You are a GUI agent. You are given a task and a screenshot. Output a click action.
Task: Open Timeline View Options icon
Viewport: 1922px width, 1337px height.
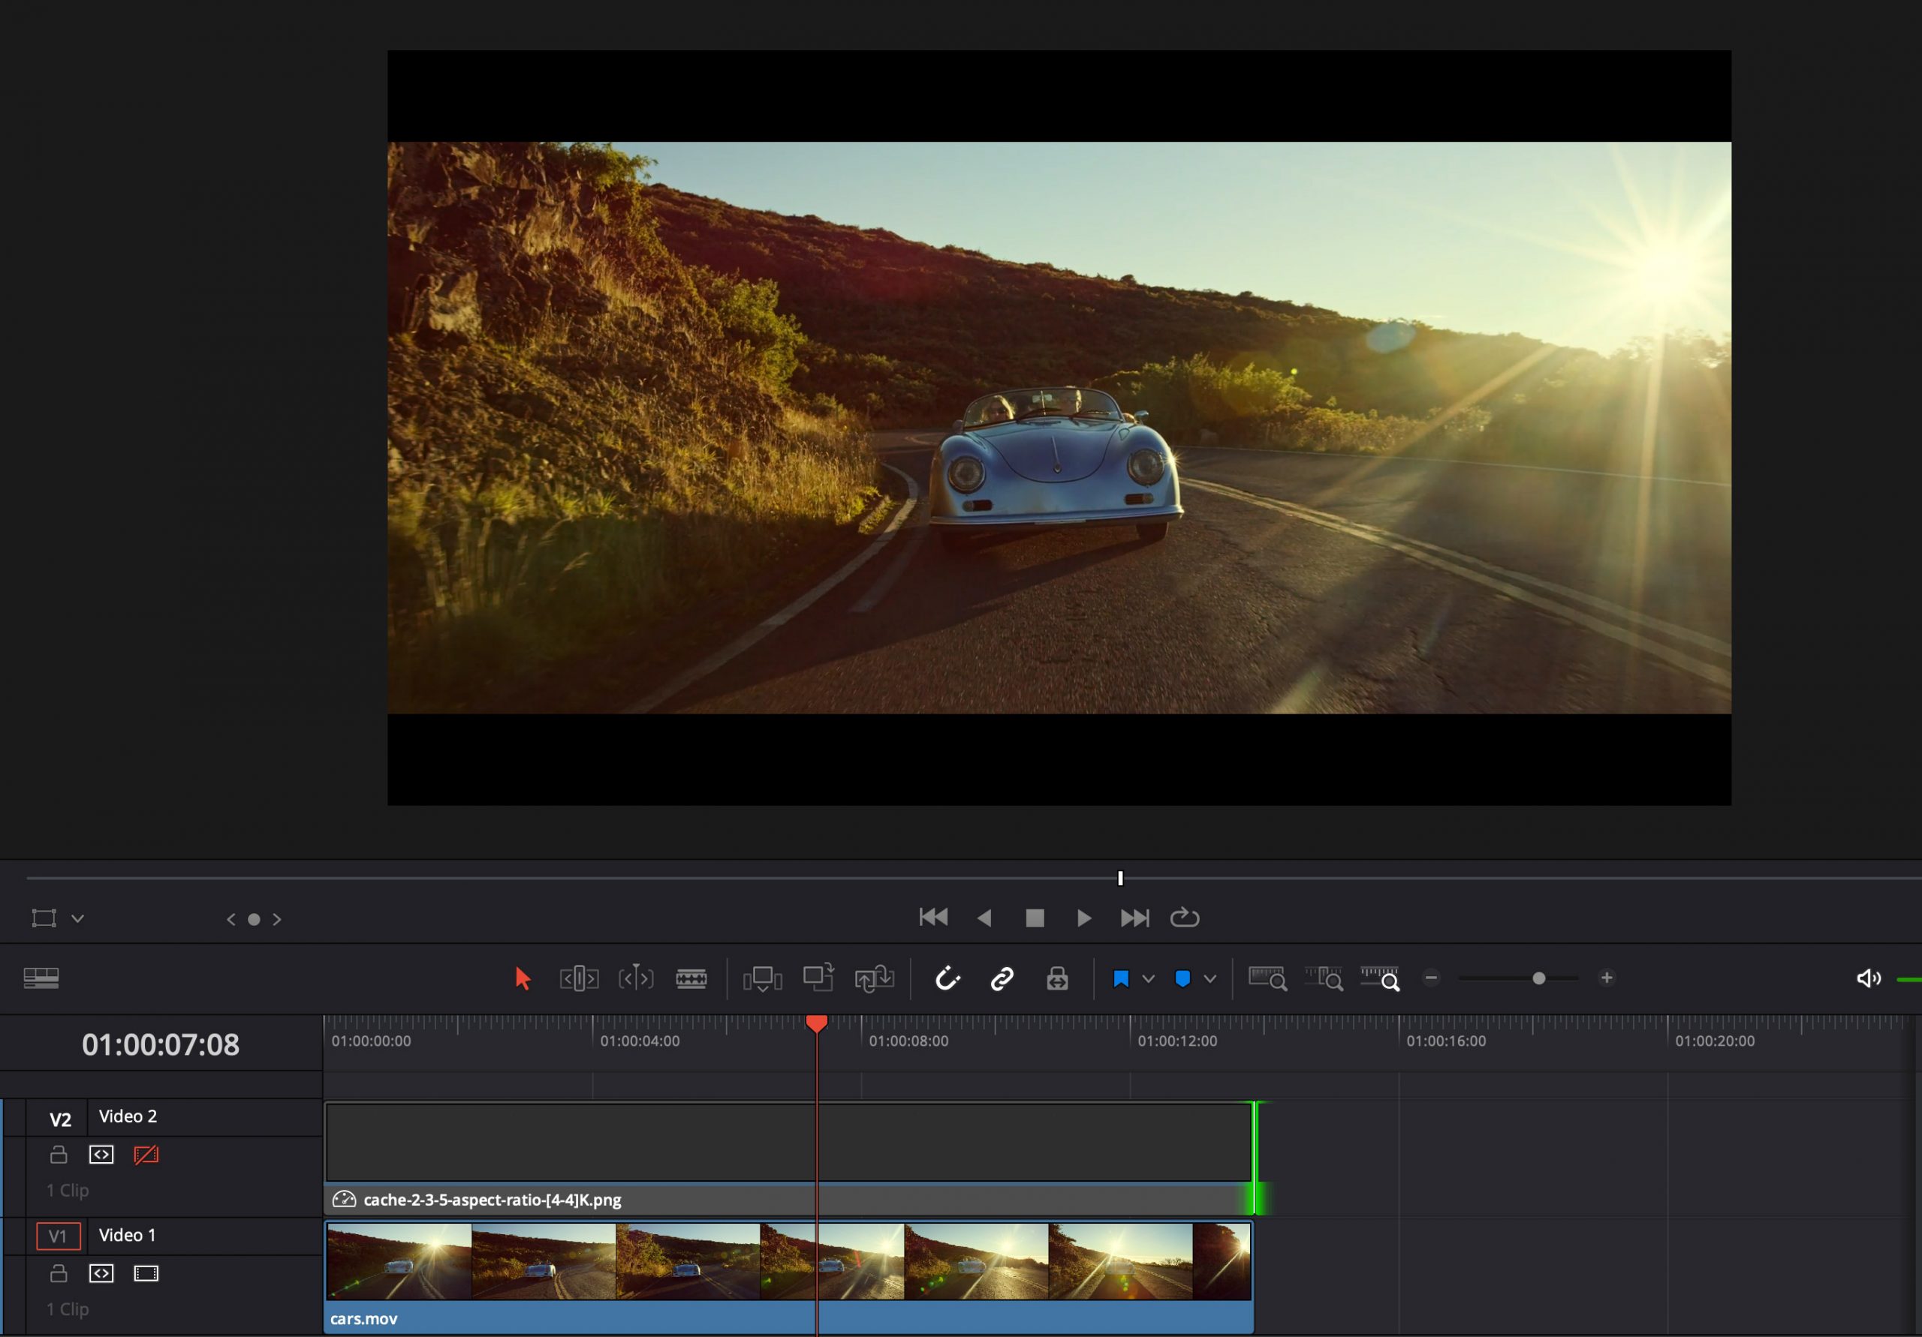41,978
